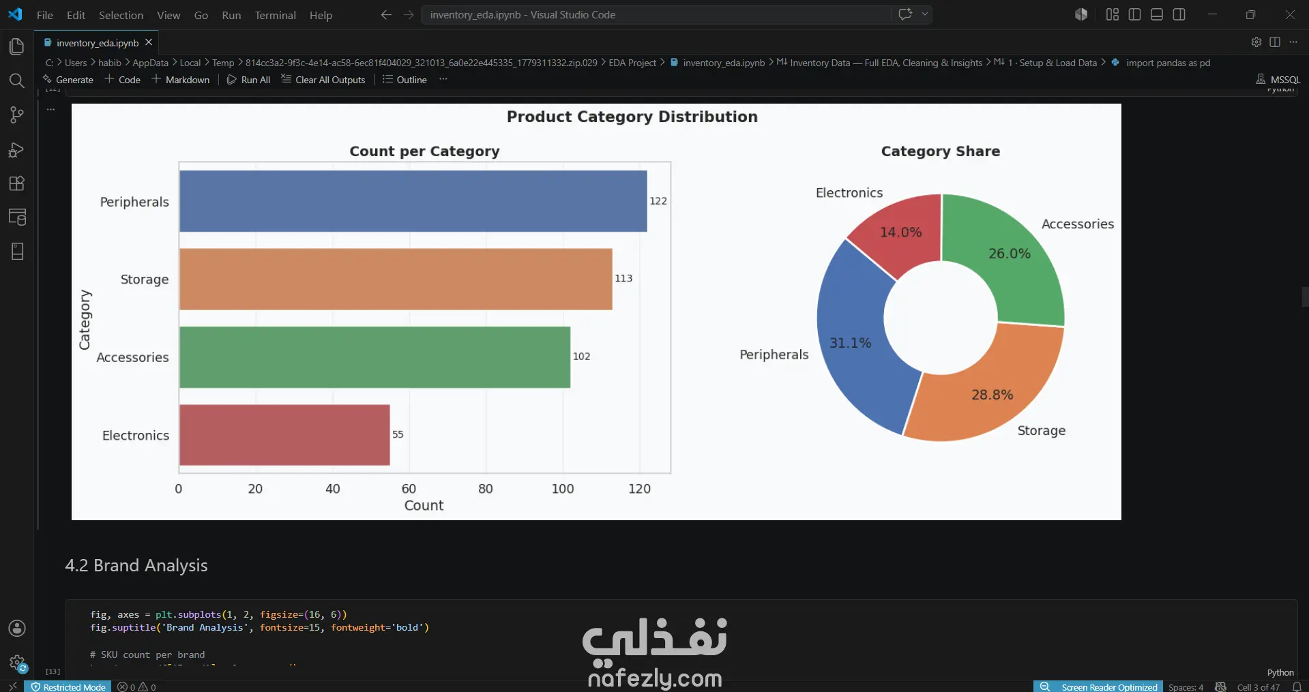Split the editor right
This screenshot has width=1309, height=692.
(1274, 42)
